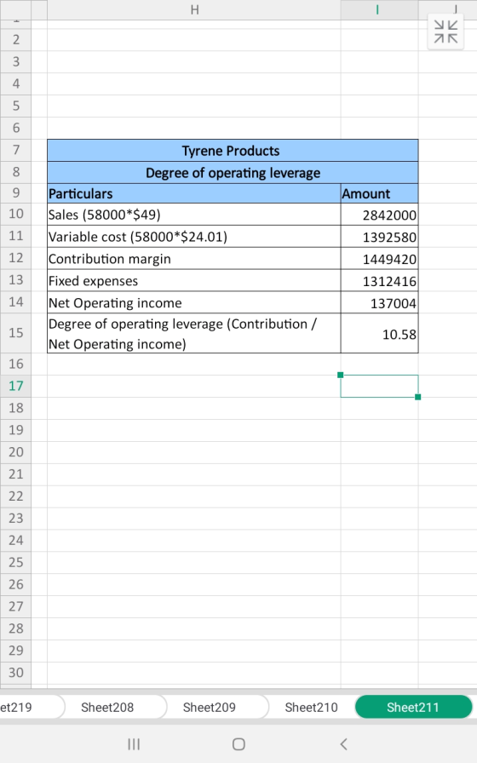477x763 pixels.
Task: Switch to Sheet210 tab
Action: (312, 707)
